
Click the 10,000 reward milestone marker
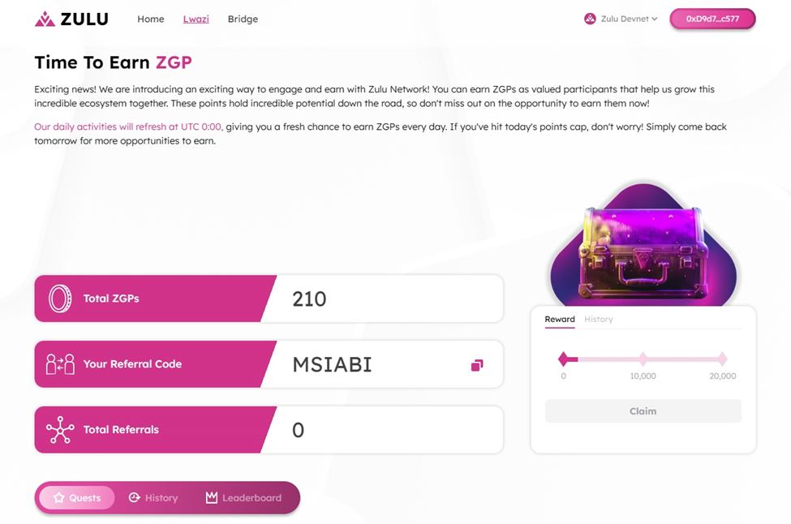[643, 359]
